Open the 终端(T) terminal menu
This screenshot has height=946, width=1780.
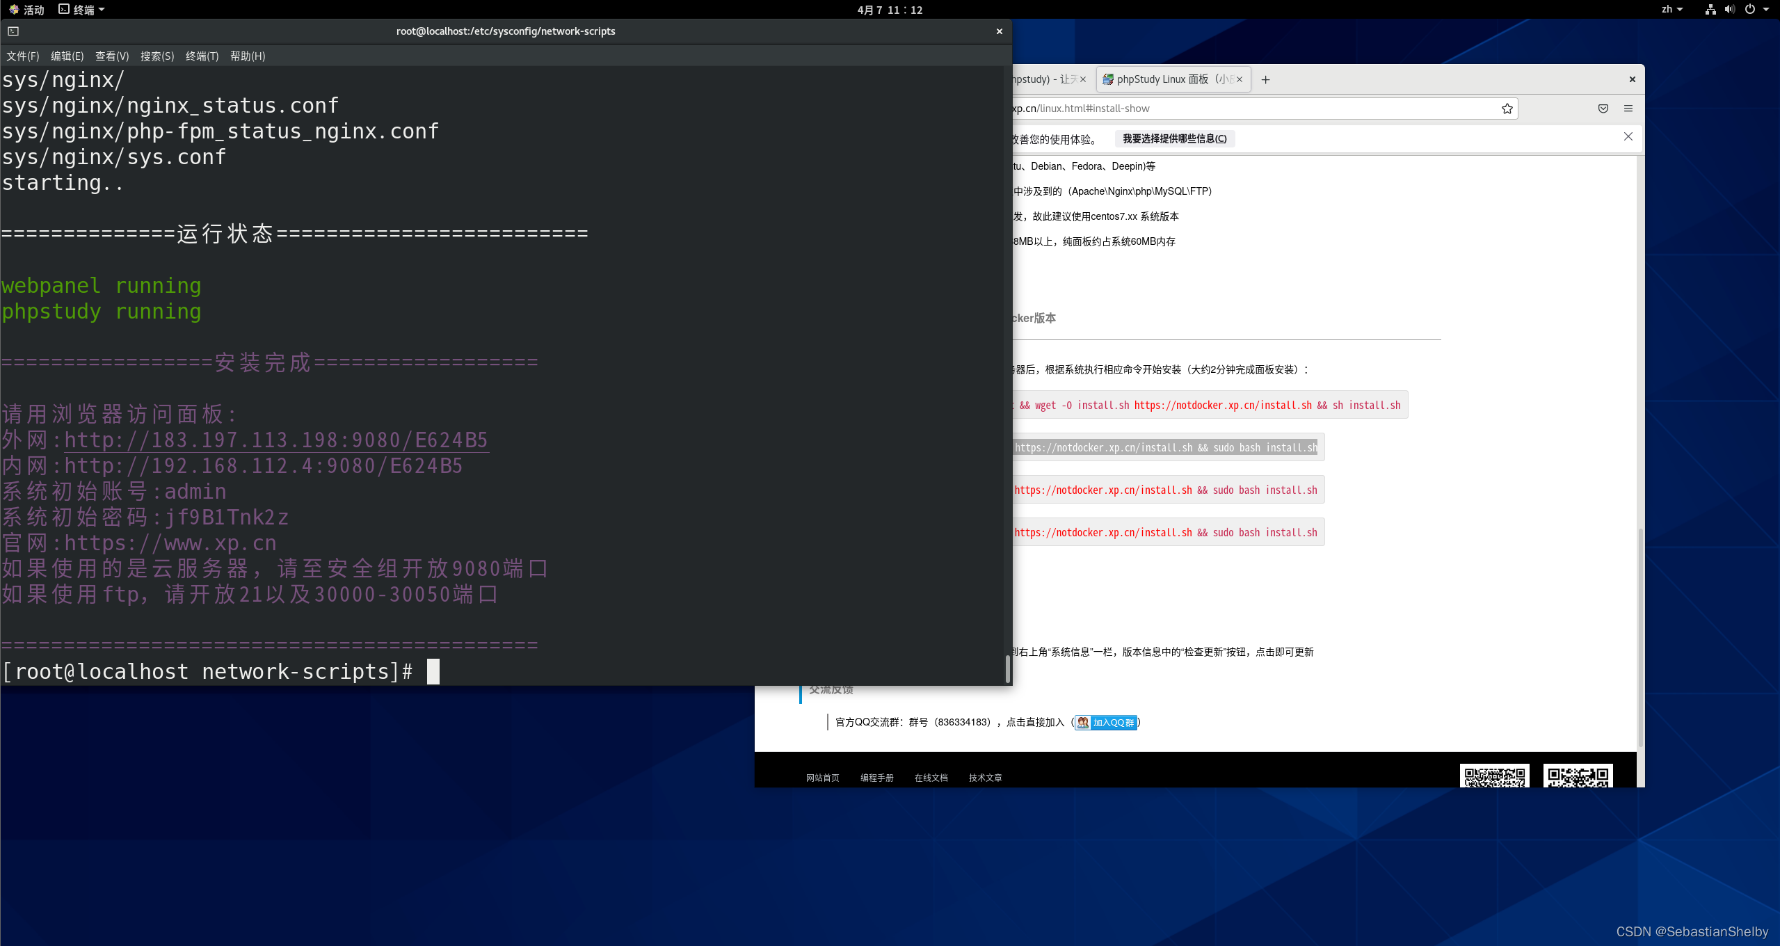(202, 56)
